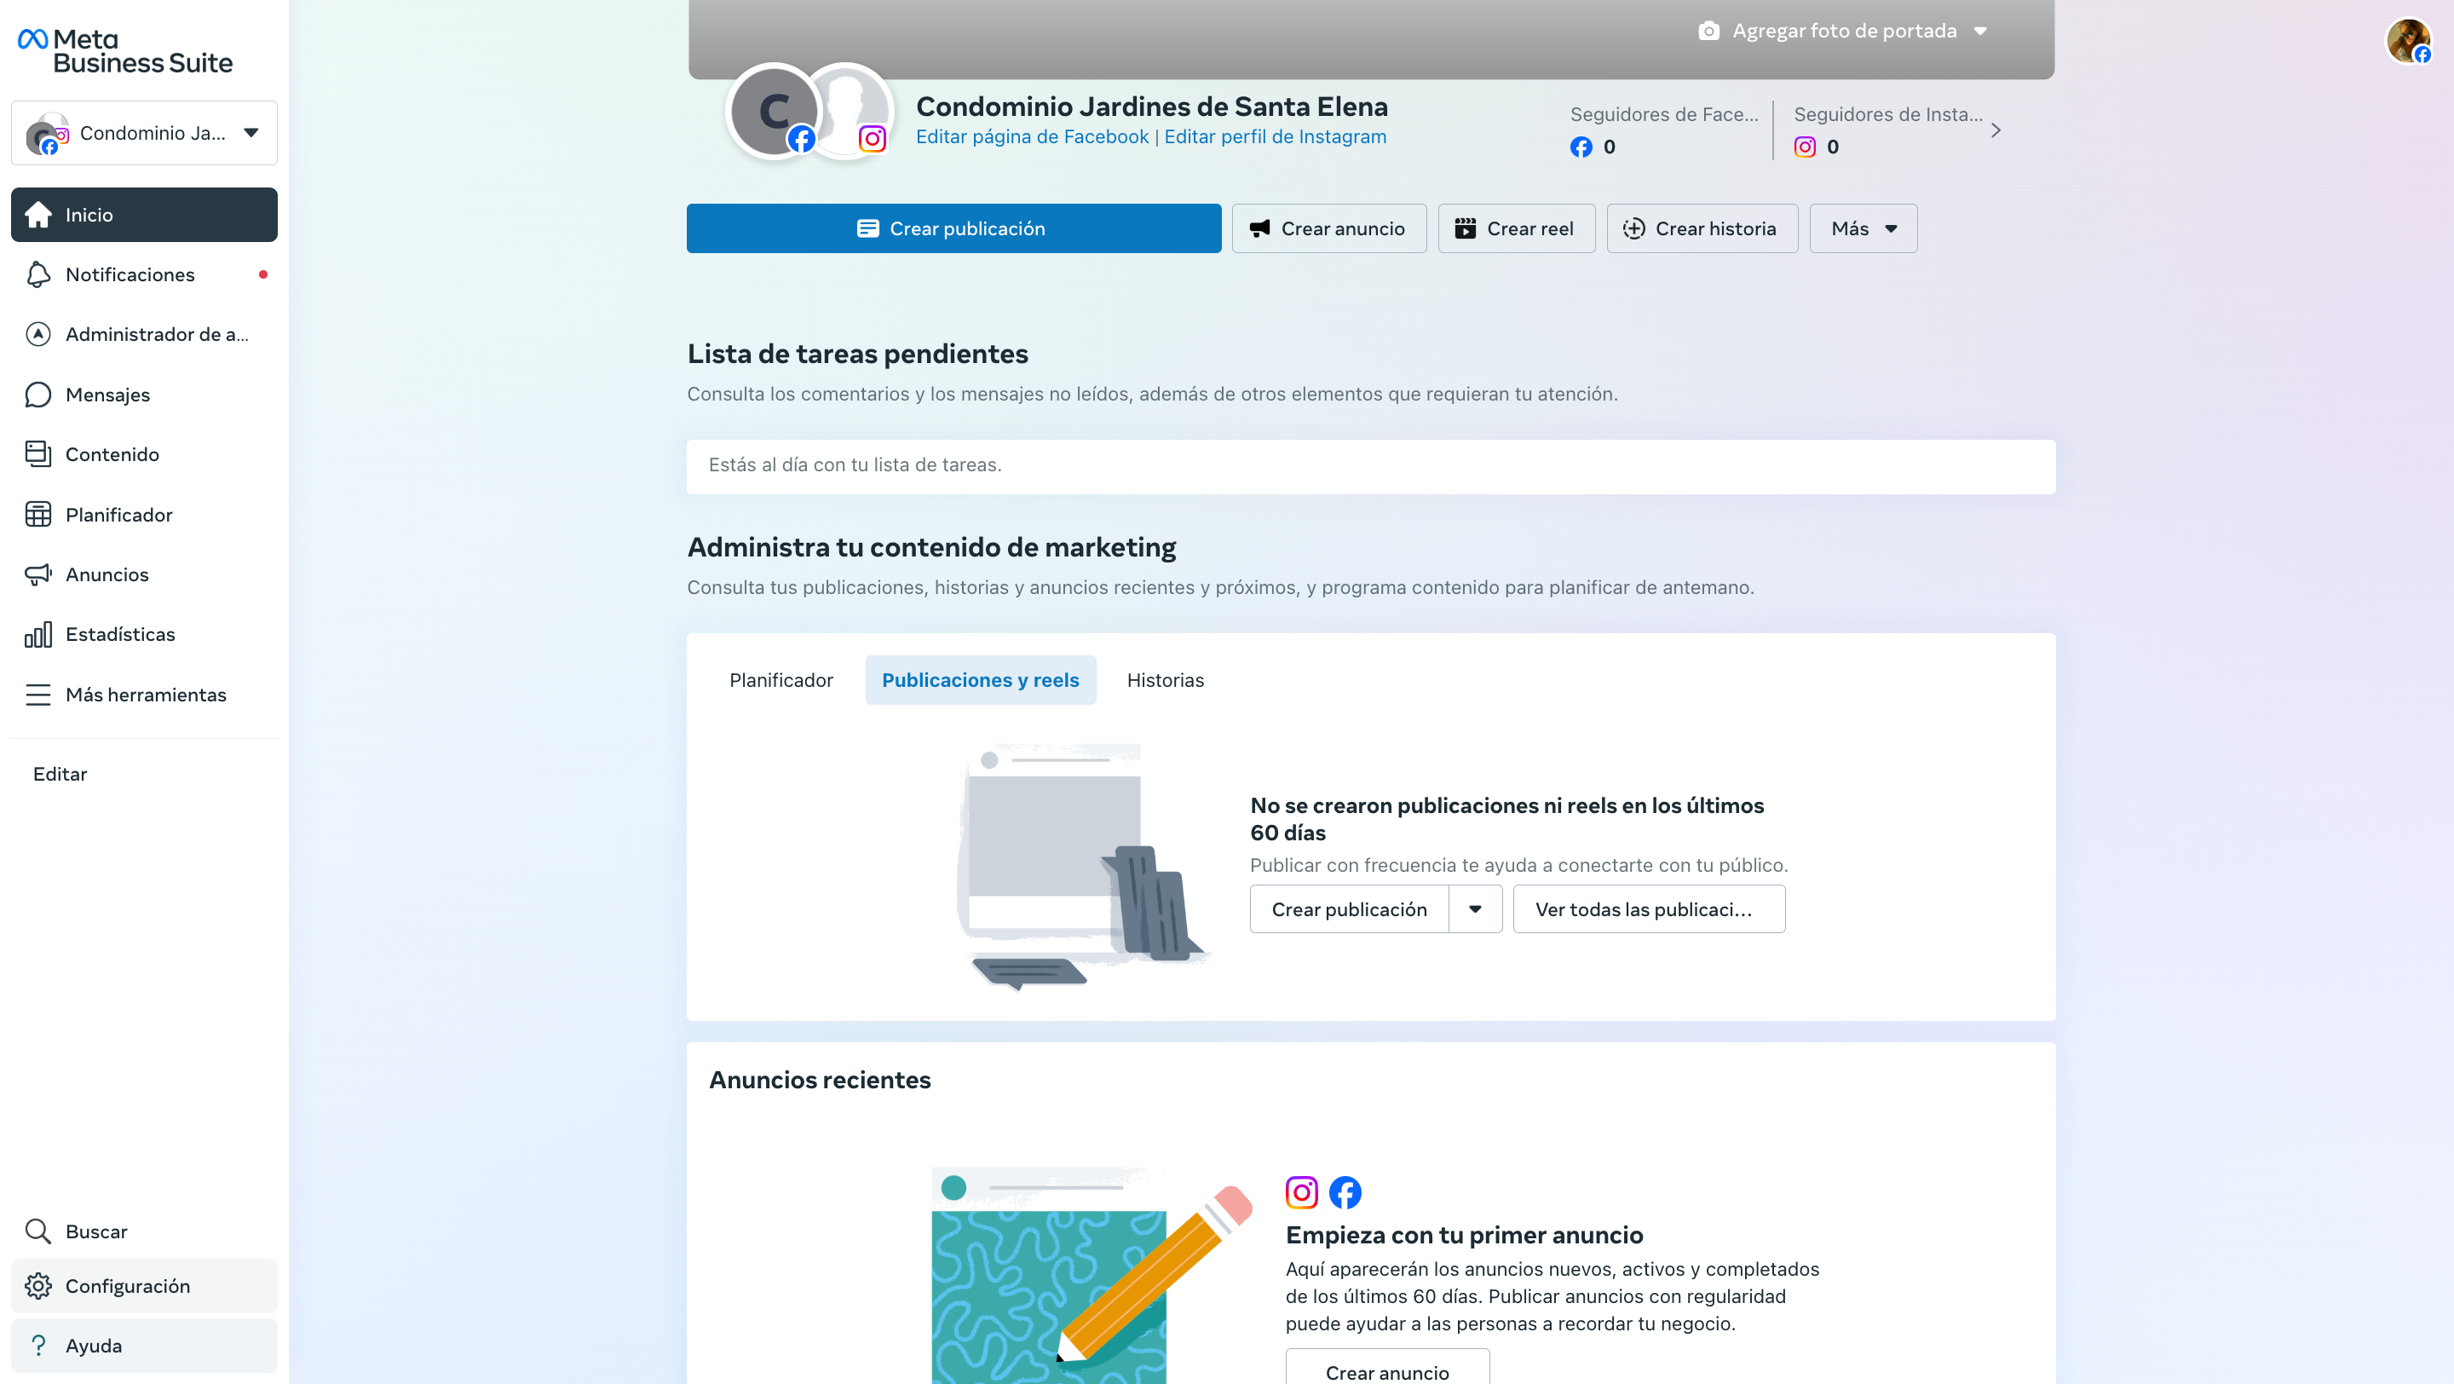Click the Seguidores de Insta... label
Screen dimensions: 2454x1384
coord(1888,114)
